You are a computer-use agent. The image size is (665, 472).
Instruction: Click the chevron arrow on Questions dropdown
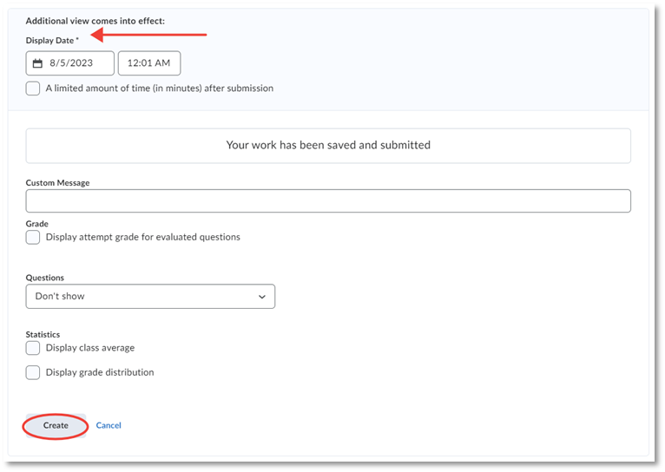coord(262,297)
